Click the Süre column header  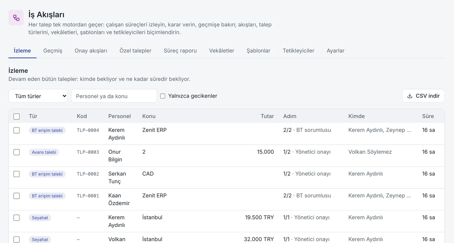[x=428, y=116]
